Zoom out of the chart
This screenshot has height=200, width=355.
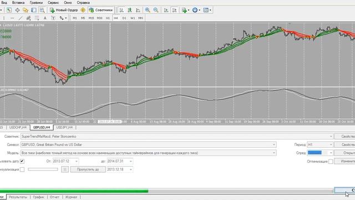click(156, 10)
